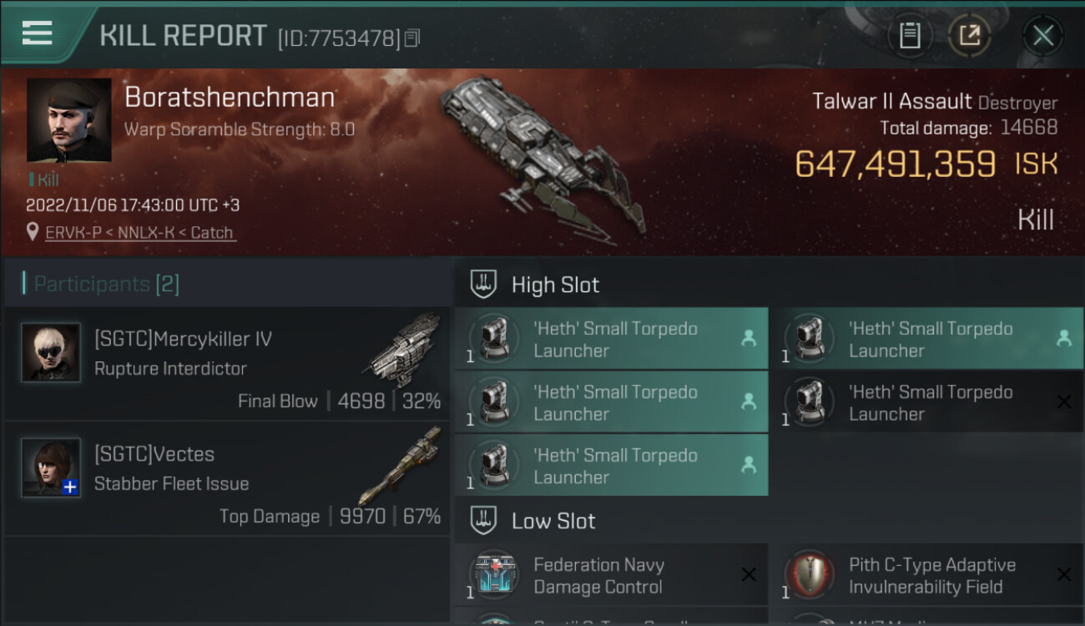This screenshot has width=1085, height=626.
Task: Open the Participants [2] header
Action: [x=106, y=285]
